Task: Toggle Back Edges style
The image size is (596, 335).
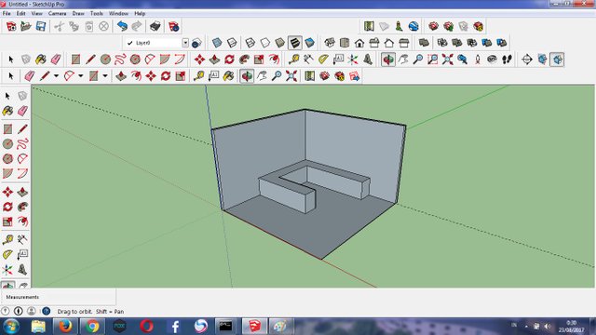Action: 232,43
